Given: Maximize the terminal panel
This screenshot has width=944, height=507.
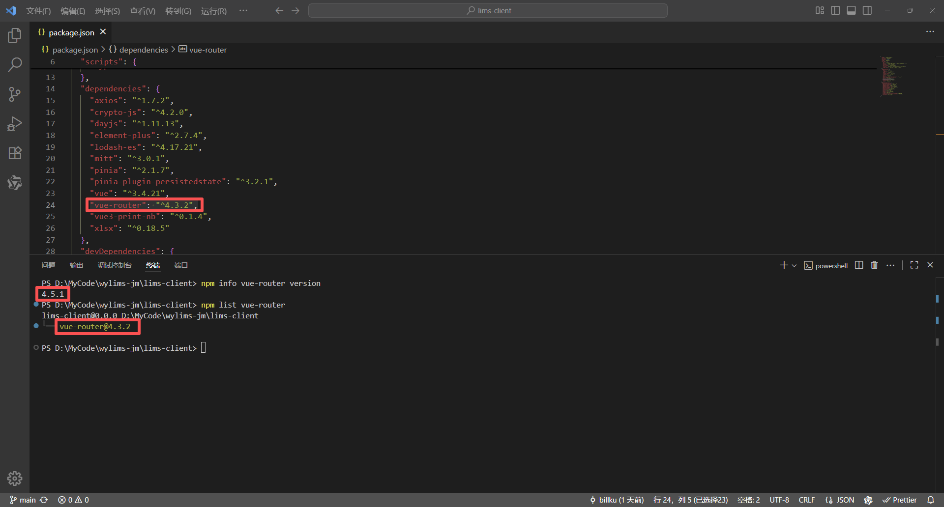Looking at the screenshot, I should click(x=914, y=265).
